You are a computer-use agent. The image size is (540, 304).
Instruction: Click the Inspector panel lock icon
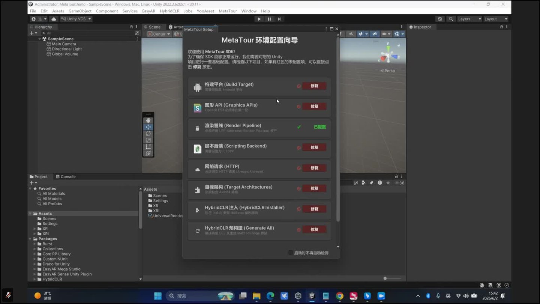pos(501,27)
